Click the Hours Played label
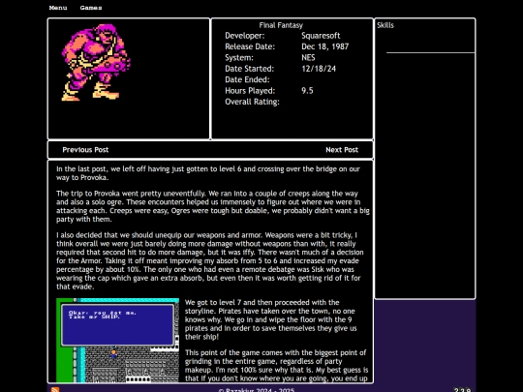 (250, 91)
